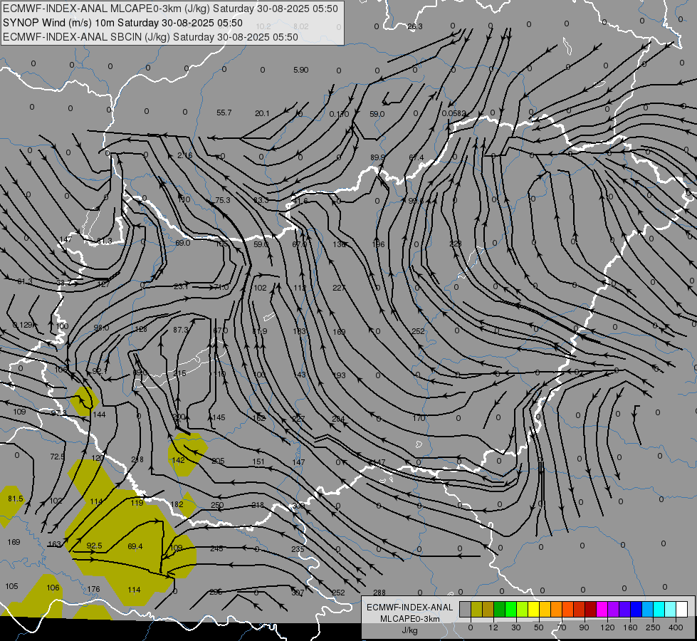This screenshot has height=641, width=697.
Task: Pick the dark green legend swatch
Action: click(500, 609)
